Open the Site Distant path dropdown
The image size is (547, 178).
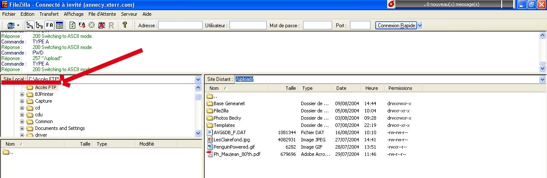pos(543,80)
